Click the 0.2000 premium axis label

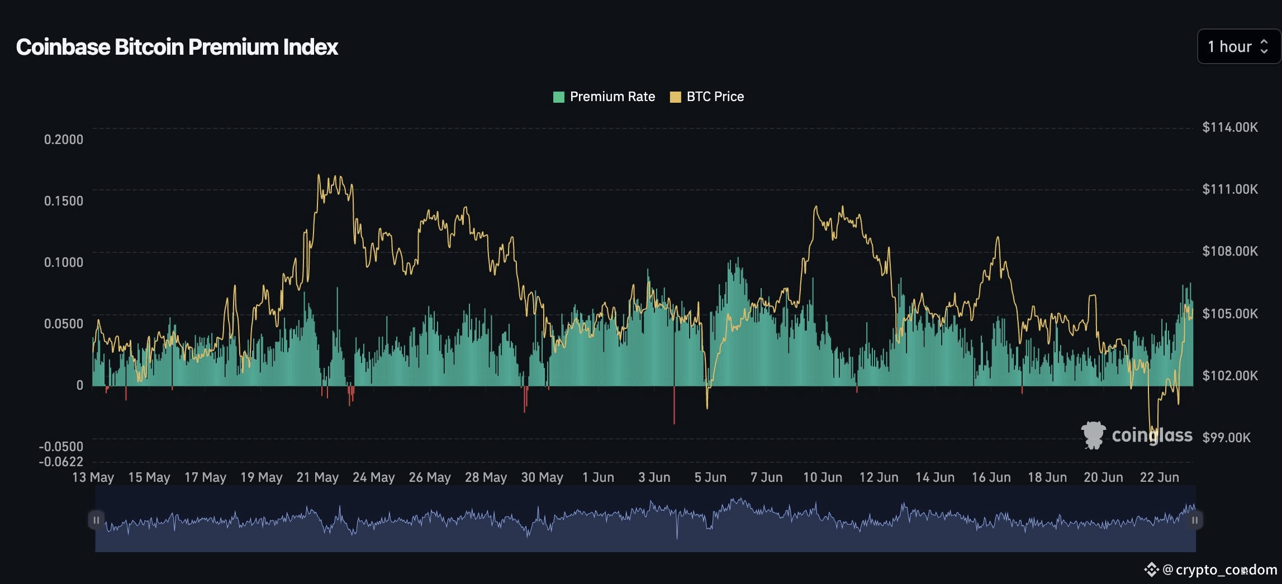click(64, 140)
